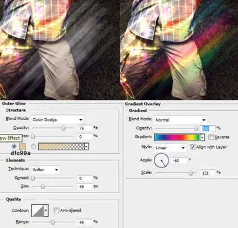Open the Contour picker dropdown arrow

(46, 211)
